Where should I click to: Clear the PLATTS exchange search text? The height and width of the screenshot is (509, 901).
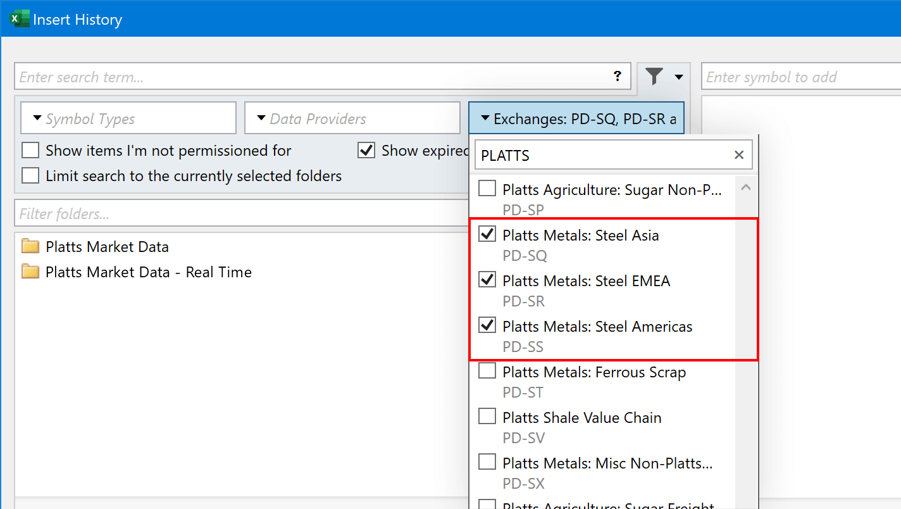pos(738,155)
